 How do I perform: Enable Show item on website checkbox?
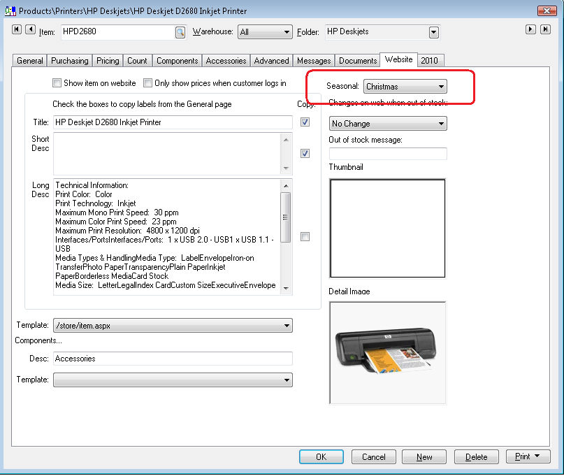click(x=57, y=83)
